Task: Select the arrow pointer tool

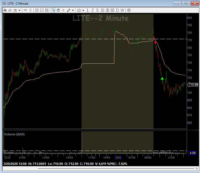Action: tap(54, 10)
